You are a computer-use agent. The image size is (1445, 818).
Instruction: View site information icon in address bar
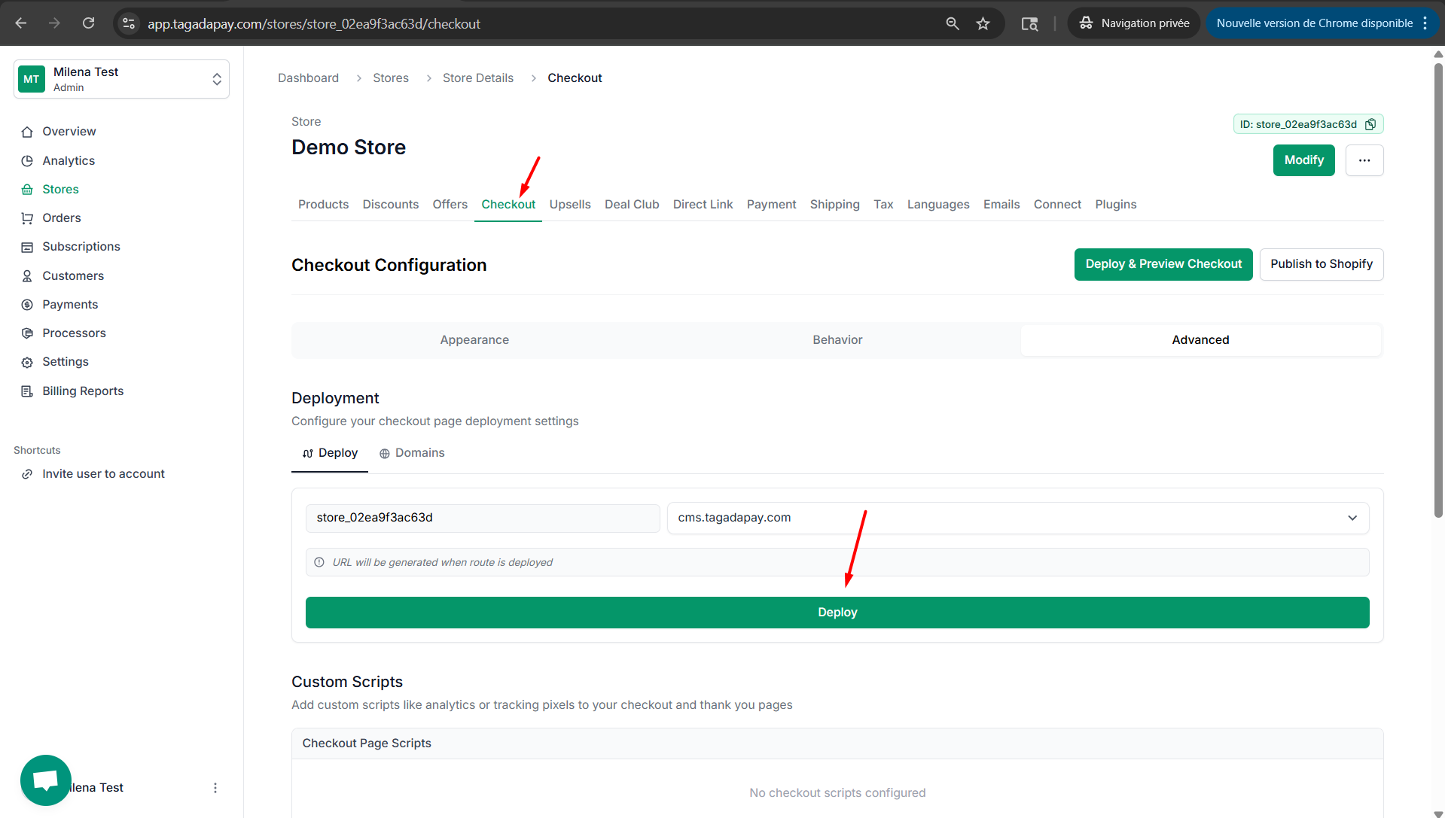(x=129, y=23)
